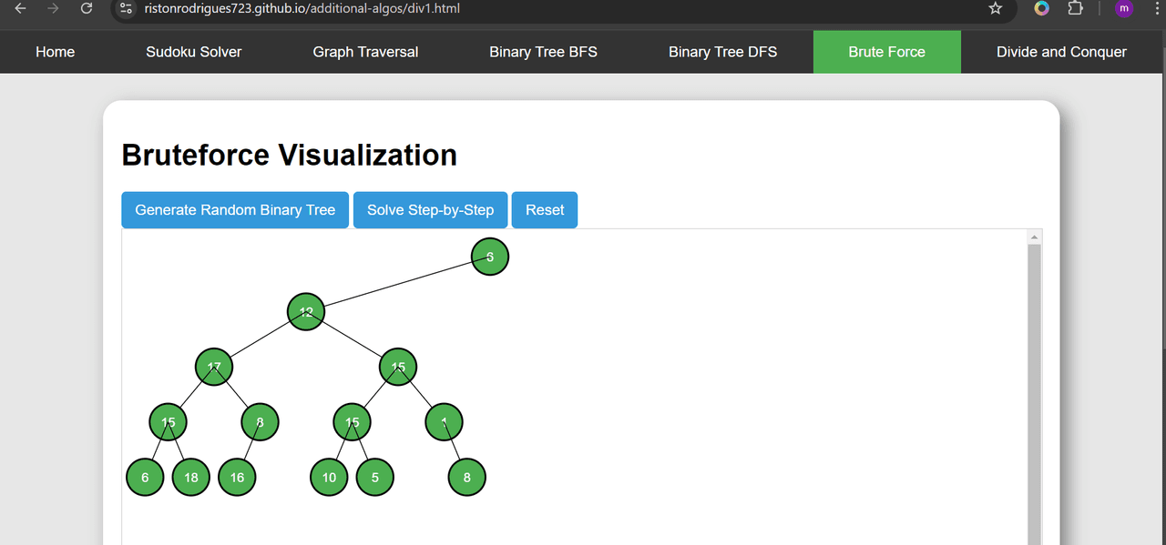Reload the page with the refresh icon
1166x545 pixels.
[87, 8]
